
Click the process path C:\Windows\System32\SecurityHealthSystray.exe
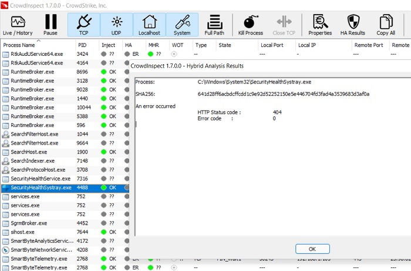[254, 82]
